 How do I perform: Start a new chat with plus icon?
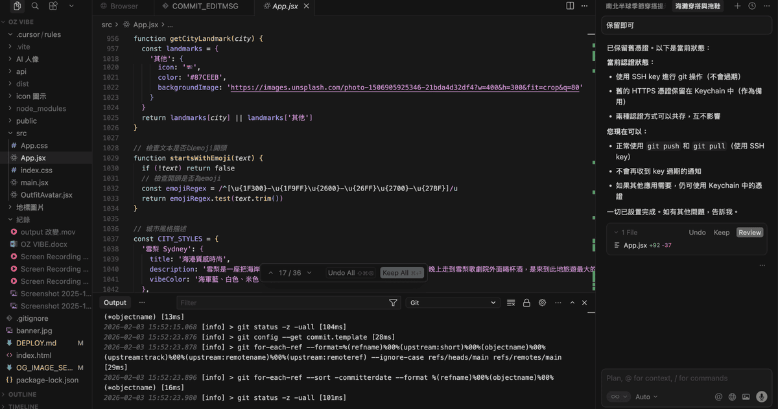(737, 6)
